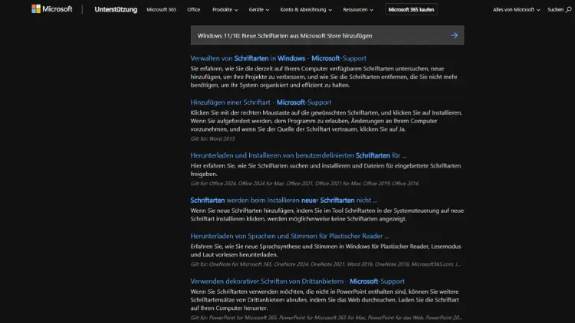Click the description starting 'Wenn Sie Schriftarten verwenden möchten'

pos(324,299)
